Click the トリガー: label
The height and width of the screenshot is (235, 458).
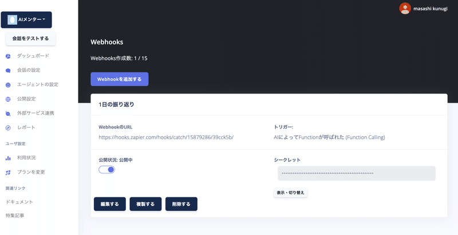tap(283, 127)
